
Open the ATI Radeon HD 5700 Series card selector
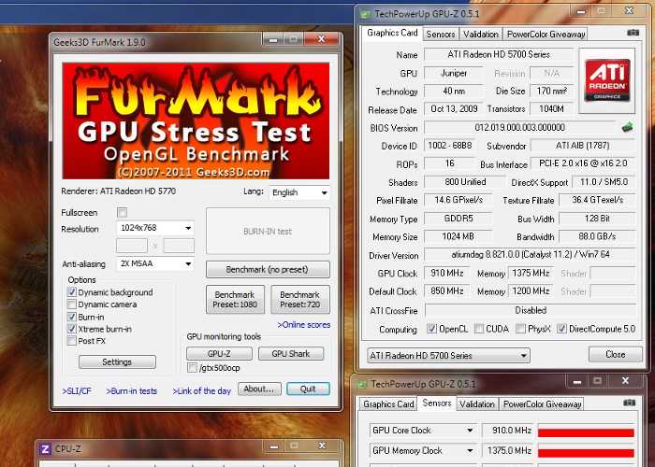click(448, 356)
